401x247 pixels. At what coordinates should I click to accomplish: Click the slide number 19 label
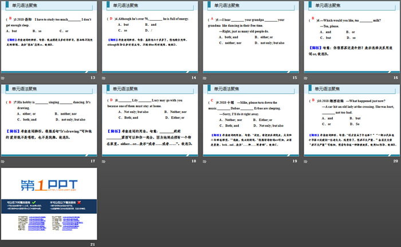294,161
